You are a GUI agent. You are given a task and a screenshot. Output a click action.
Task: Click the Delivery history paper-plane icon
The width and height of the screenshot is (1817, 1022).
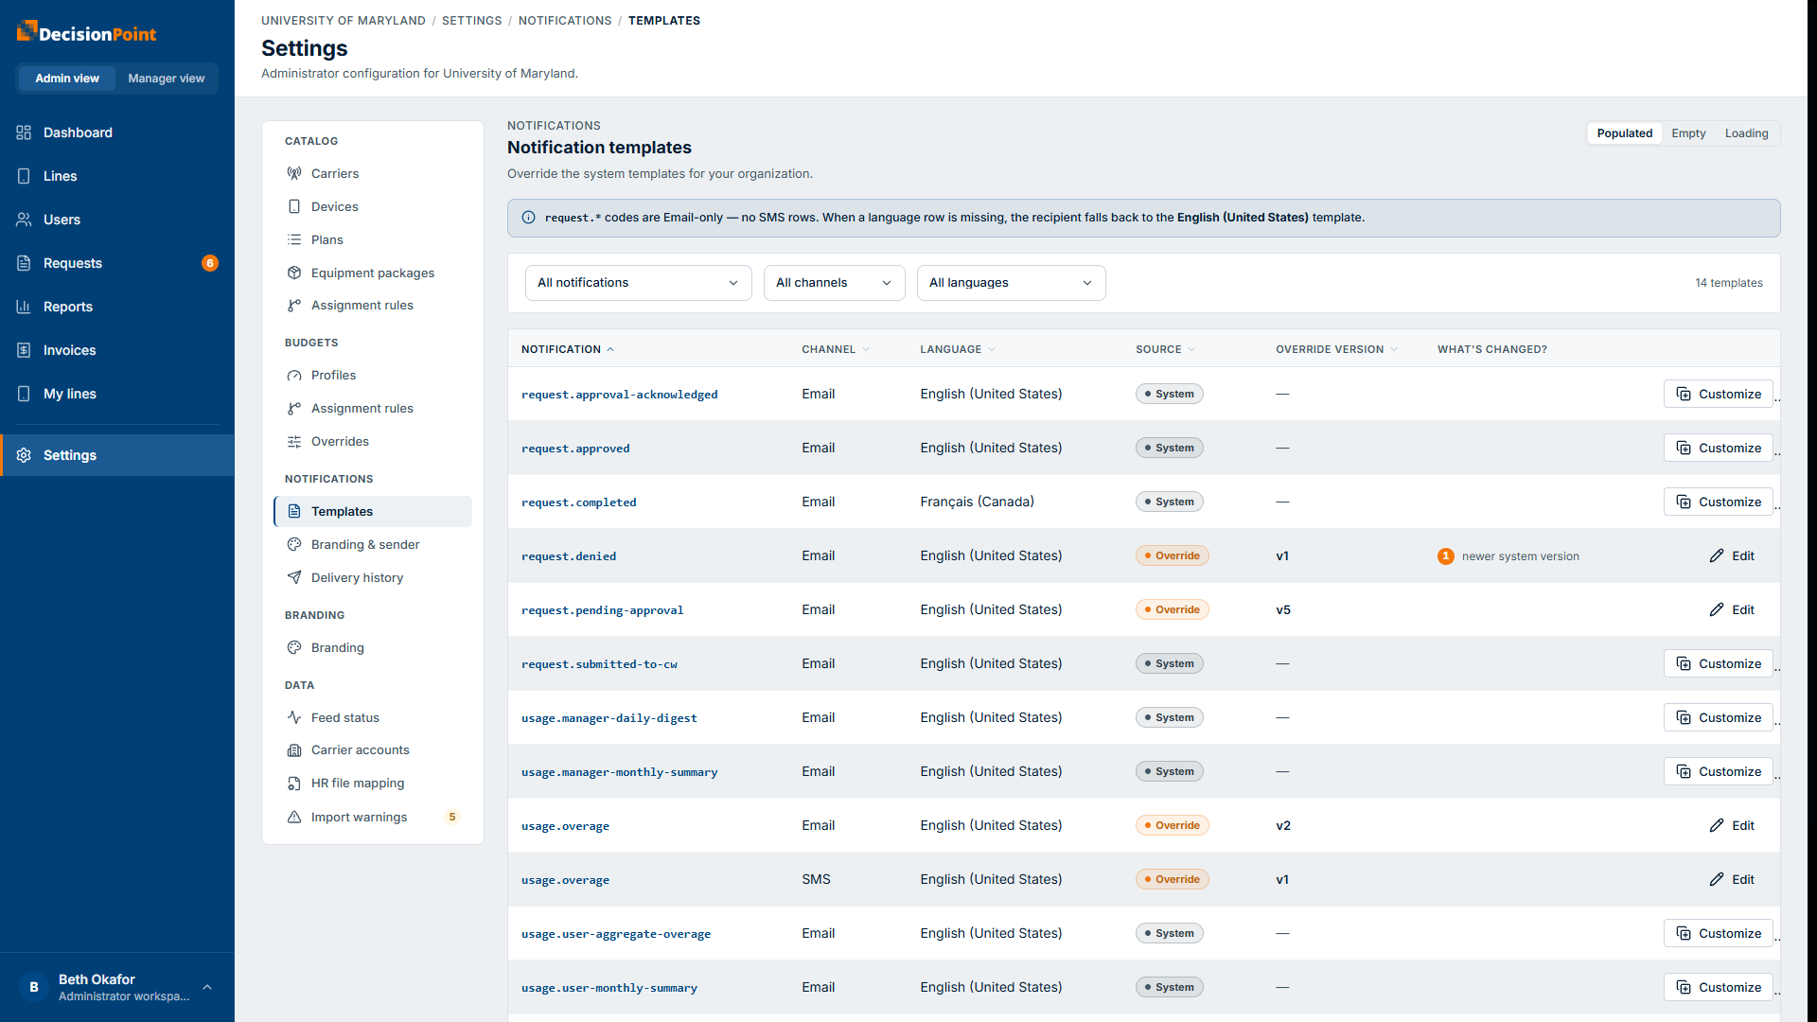point(294,577)
